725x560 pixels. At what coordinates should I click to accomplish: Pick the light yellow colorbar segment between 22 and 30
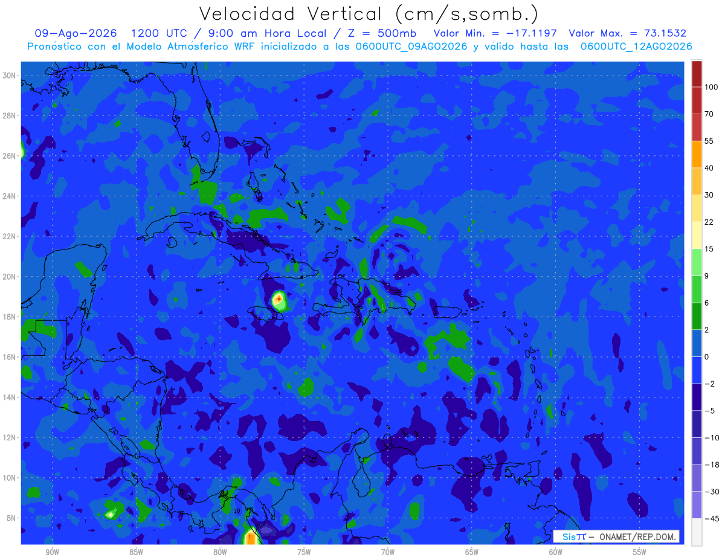(697, 208)
